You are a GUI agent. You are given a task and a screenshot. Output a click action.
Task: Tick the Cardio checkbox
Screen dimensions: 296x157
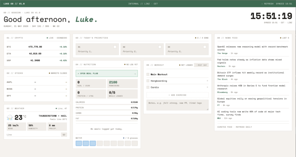click(148, 87)
